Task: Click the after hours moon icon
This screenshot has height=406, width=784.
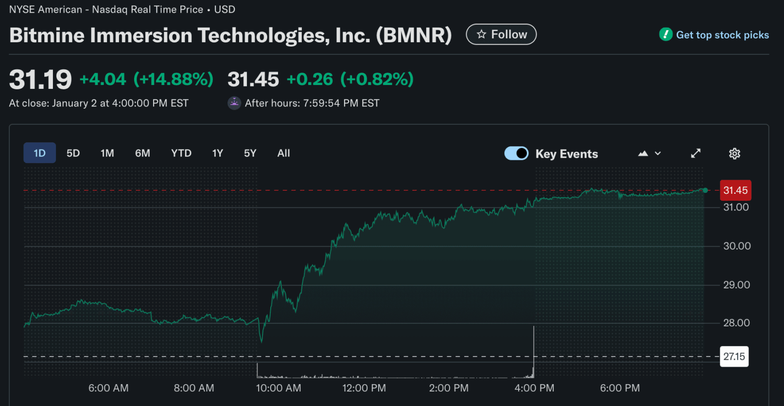Action: coord(234,103)
